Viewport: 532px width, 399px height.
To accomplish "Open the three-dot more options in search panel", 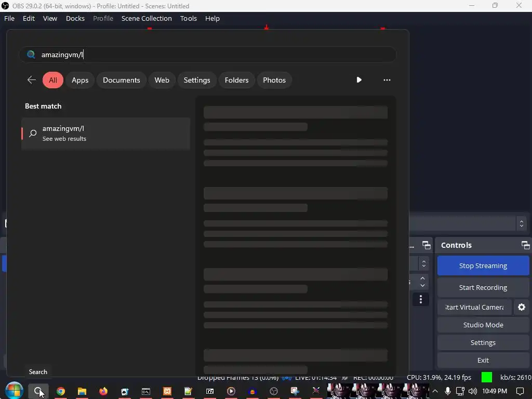I will (387, 80).
